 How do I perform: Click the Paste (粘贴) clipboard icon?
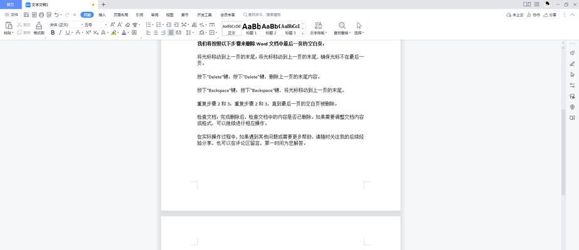click(x=9, y=26)
